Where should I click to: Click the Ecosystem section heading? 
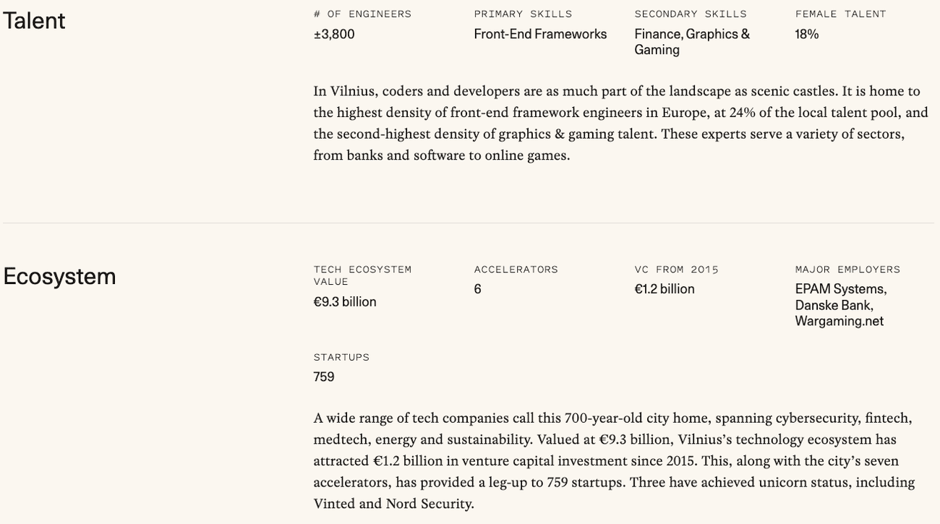click(59, 276)
